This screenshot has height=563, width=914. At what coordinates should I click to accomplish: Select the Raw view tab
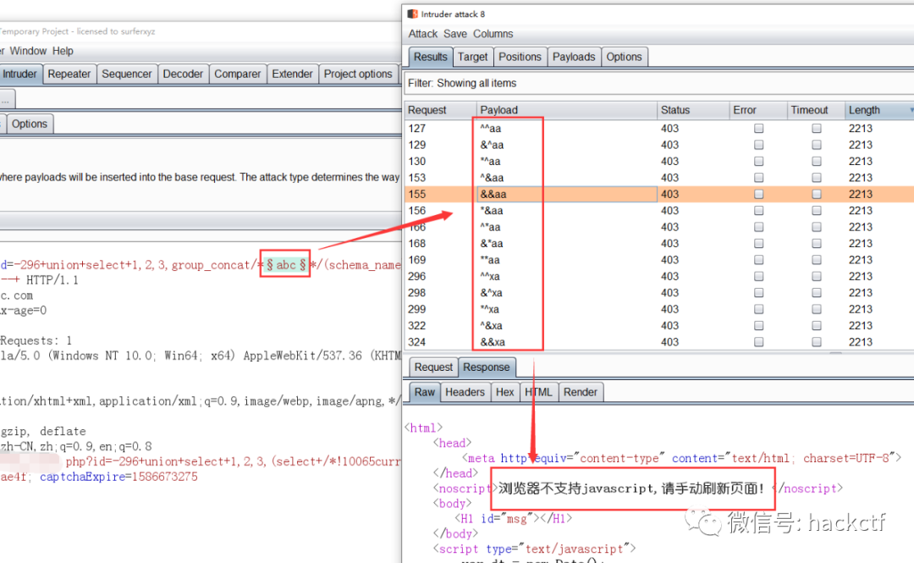point(424,392)
